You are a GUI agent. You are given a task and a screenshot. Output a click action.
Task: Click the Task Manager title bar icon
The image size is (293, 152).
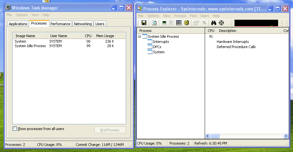coord(8,8)
